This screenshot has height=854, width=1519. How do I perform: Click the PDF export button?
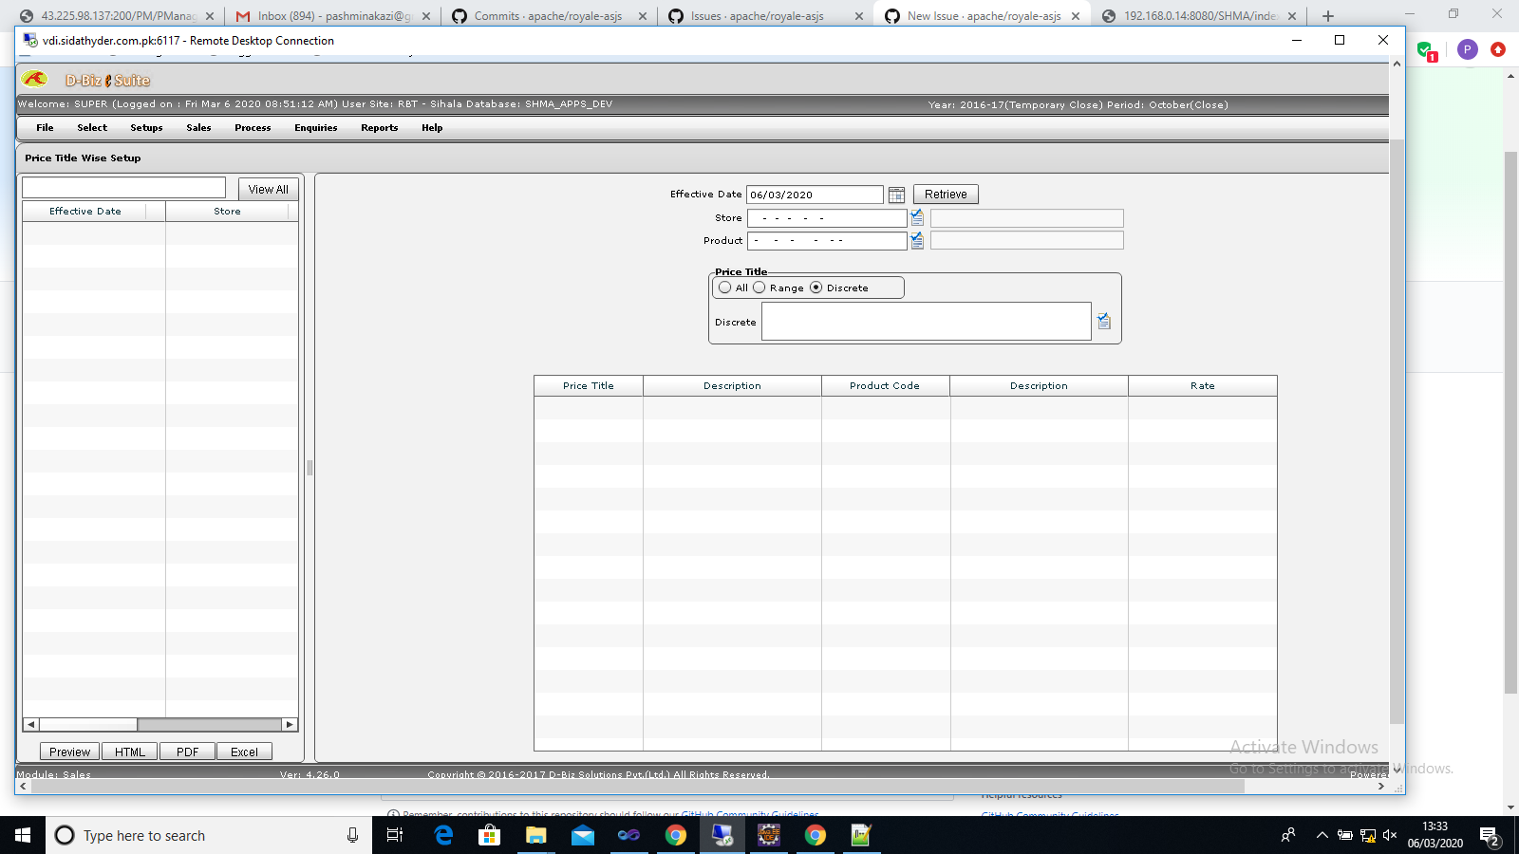coord(187,752)
